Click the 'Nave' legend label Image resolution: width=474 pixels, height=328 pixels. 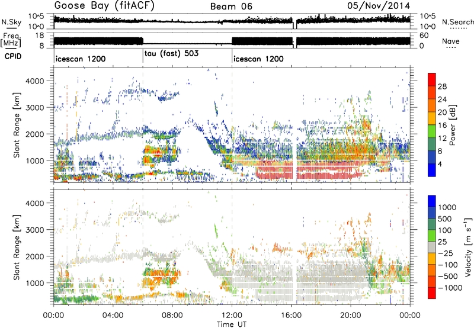coord(451,41)
